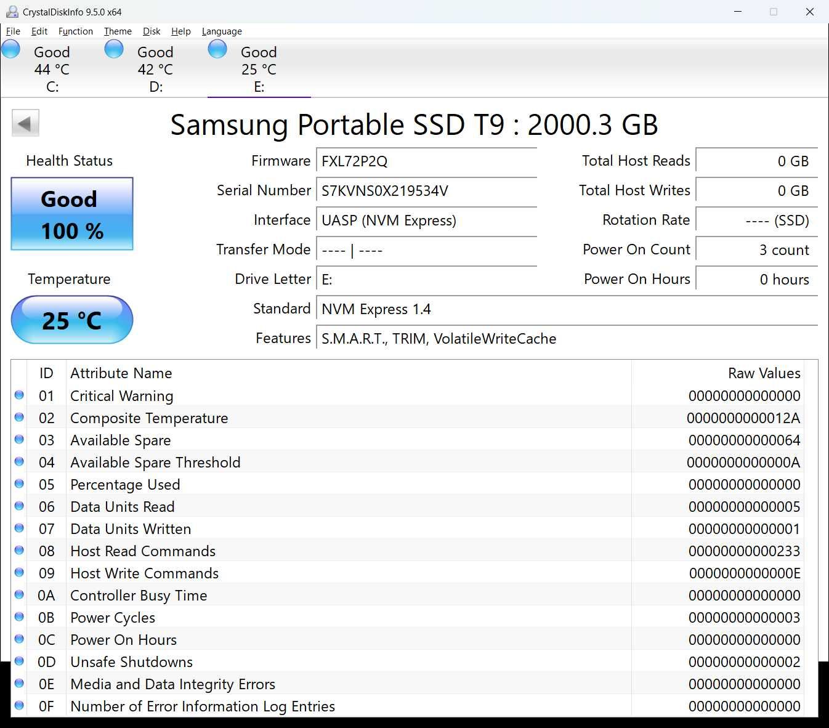The image size is (829, 728).
Task: Click the status dot for attribute 0C
Action: click(19, 639)
